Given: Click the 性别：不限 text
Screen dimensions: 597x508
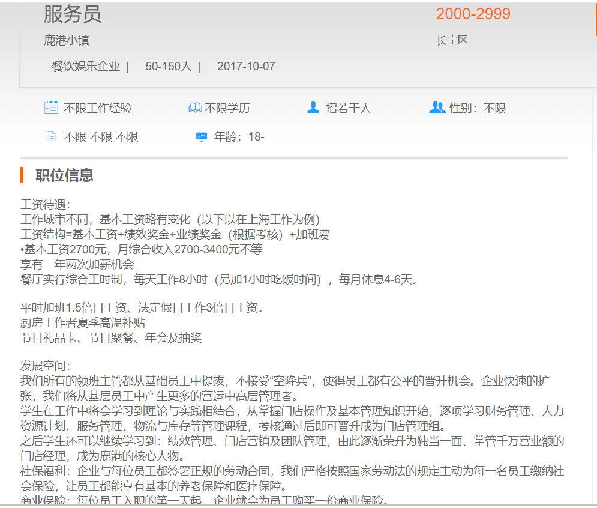Looking at the screenshot, I should point(478,109).
